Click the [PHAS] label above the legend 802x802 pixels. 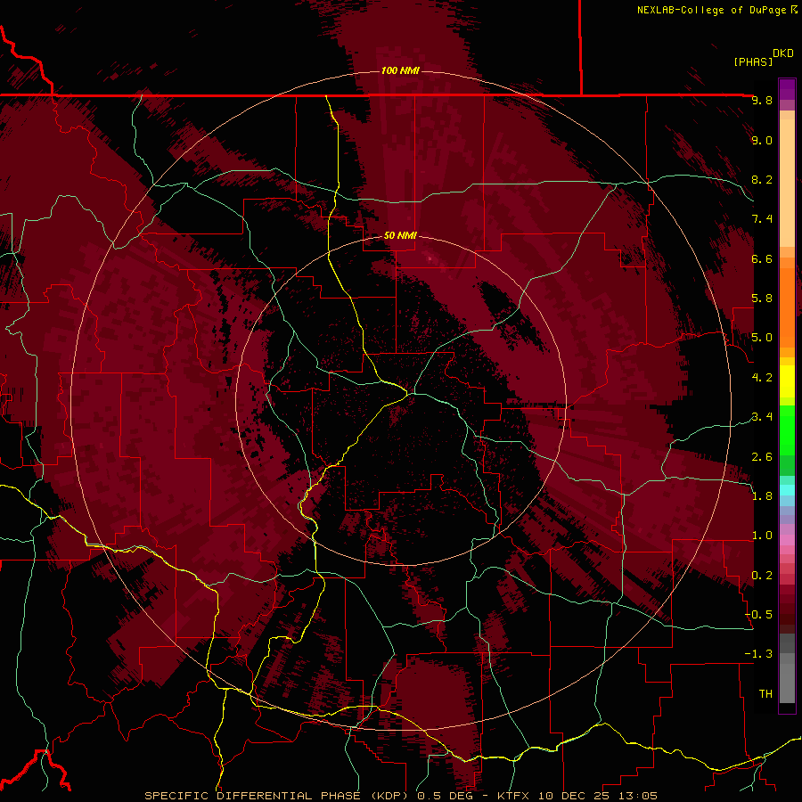(x=753, y=61)
